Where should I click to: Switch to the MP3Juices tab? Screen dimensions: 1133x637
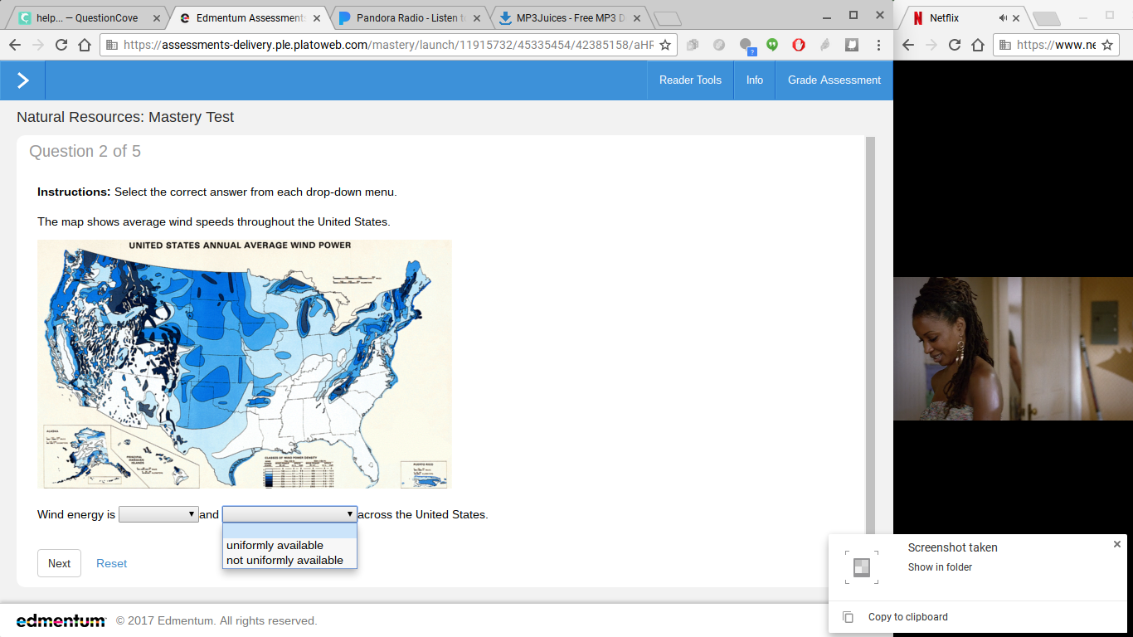coord(570,17)
